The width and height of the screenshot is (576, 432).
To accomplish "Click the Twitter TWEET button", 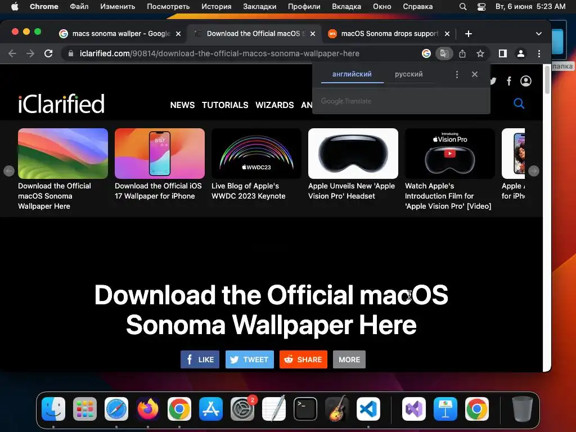I will pos(249,359).
